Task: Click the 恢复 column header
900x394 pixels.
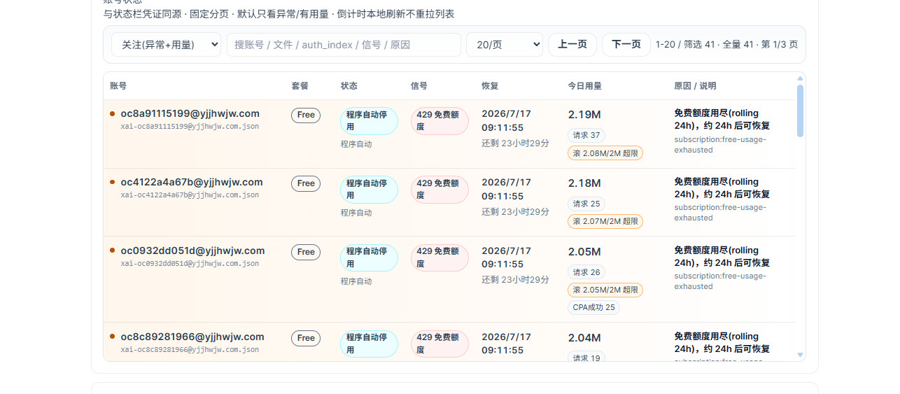Action: tap(490, 86)
